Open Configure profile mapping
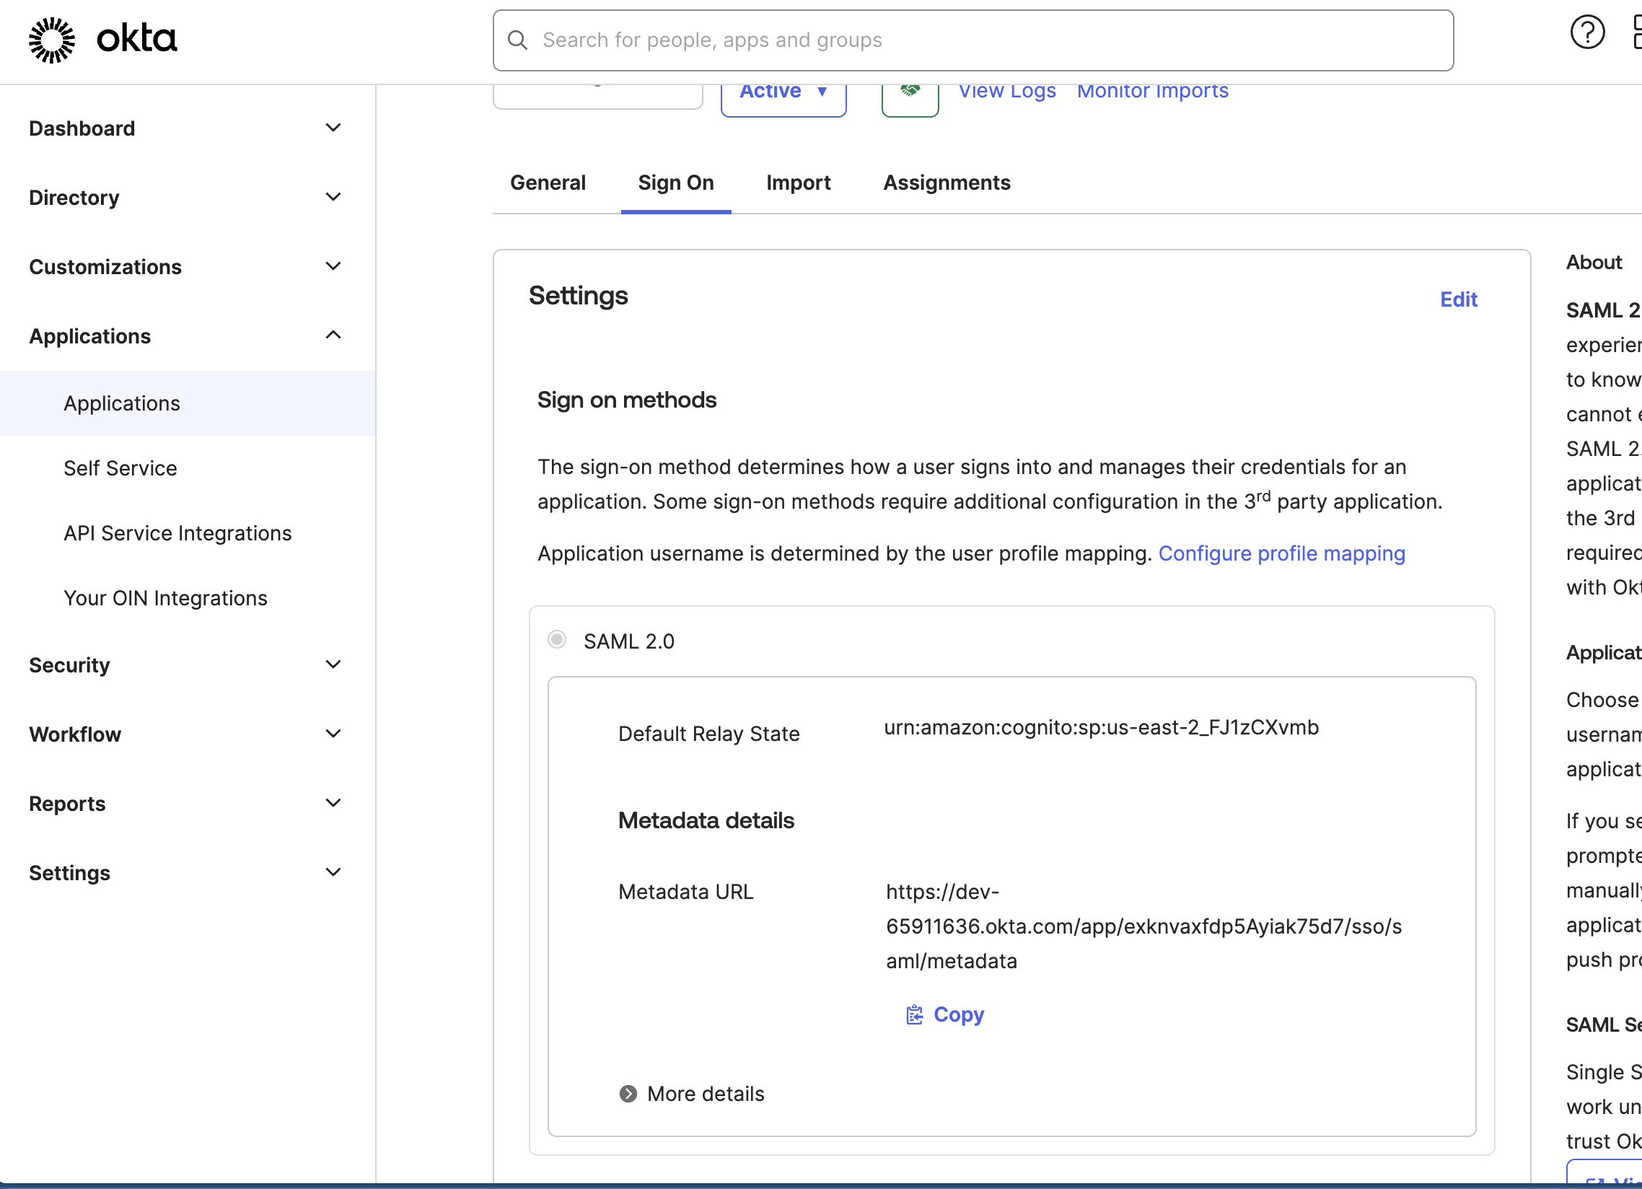 tap(1281, 553)
